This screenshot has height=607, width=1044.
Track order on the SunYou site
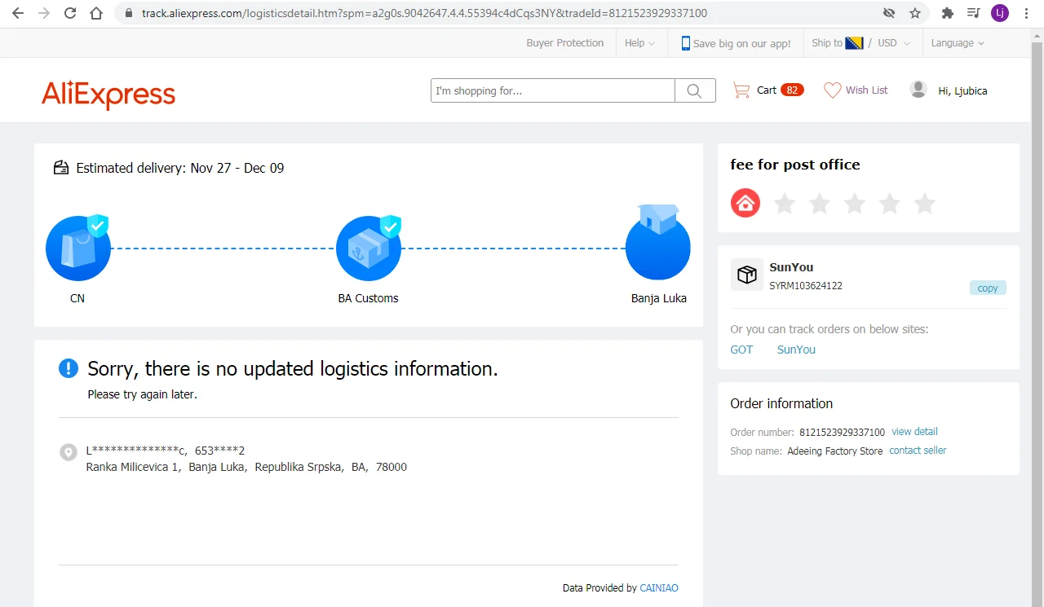796,350
